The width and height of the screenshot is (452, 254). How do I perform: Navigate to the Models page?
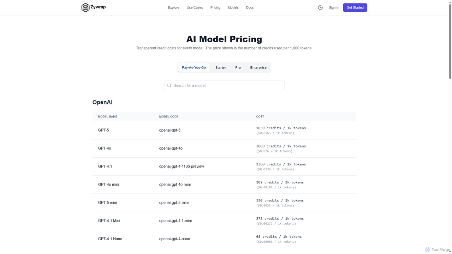(233, 7)
